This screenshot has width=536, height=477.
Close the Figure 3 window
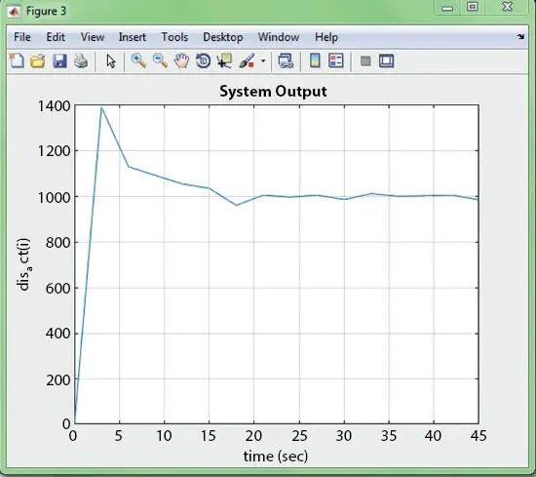(x=508, y=7)
